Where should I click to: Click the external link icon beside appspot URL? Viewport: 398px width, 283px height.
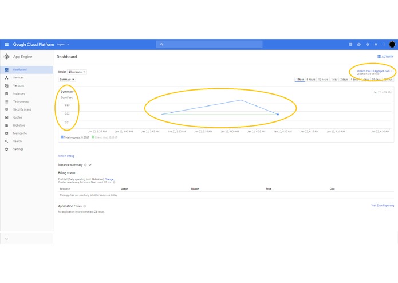pos(392,71)
